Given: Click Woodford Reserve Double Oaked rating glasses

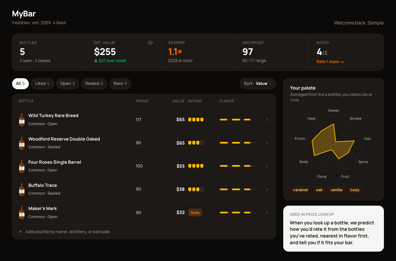Looking at the screenshot, I should tap(196, 143).
